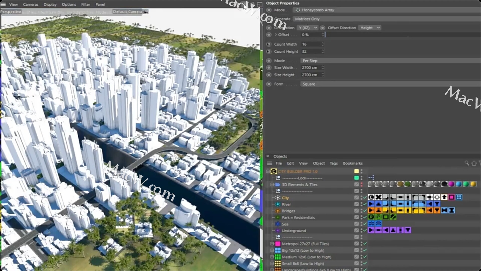The image size is (481, 271).
Task: Select a purple Underground pipe tile icon
Action: click(x=372, y=230)
